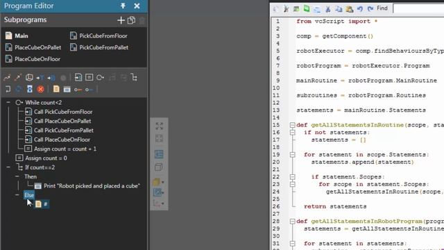
Task: Click the define base statement icon
Action: [51, 77]
